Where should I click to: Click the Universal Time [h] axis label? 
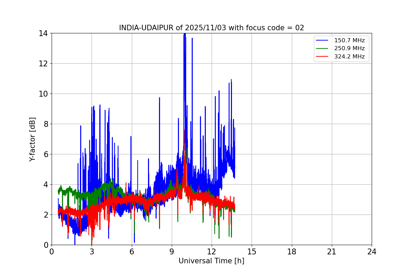pos(211,261)
